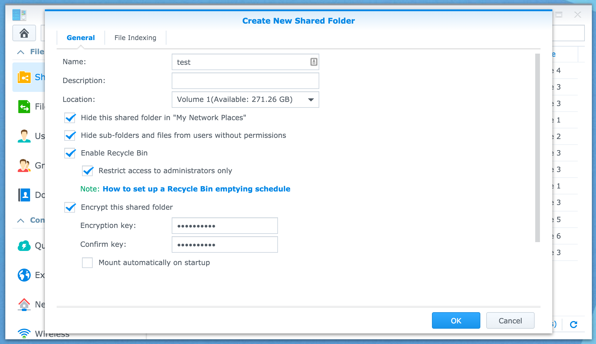Open Recycle Bin emptying schedule link
The width and height of the screenshot is (596, 344).
pyautogui.click(x=196, y=189)
